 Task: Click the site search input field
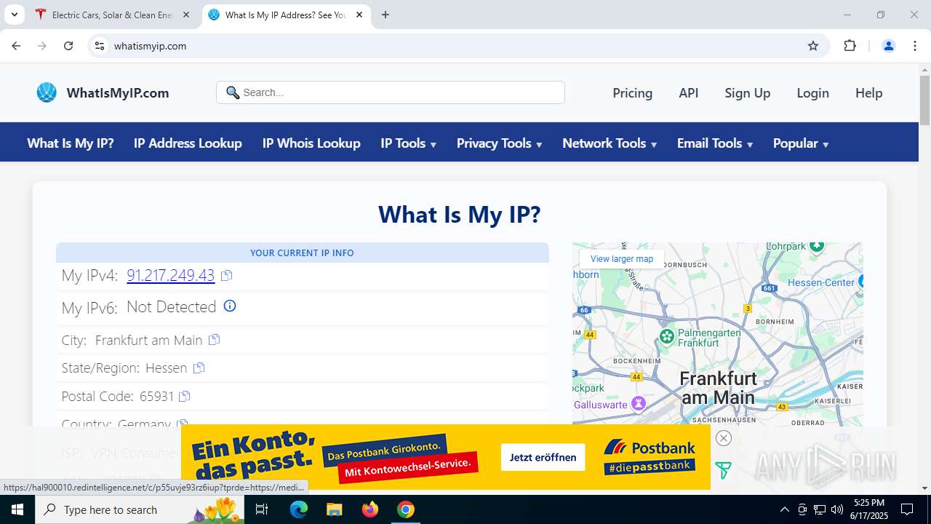coord(391,92)
